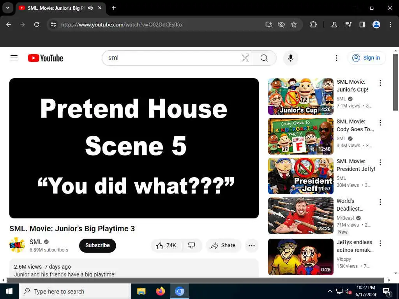Open media controls icon in toolbar
399x299 pixels.
pos(348,25)
